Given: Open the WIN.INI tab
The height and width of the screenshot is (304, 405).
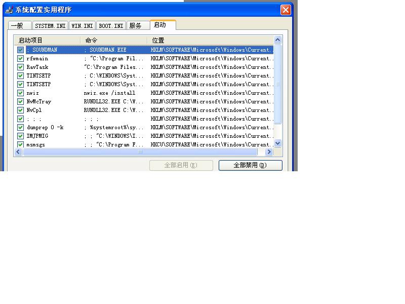Looking at the screenshot, I should pos(82,26).
